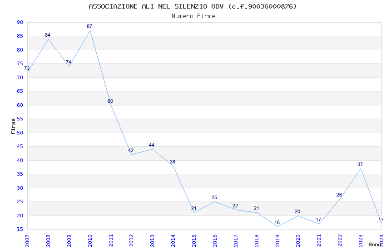The height and width of the screenshot is (249, 386).
Task: Click the x-axis year label 2021
Action: point(319,241)
